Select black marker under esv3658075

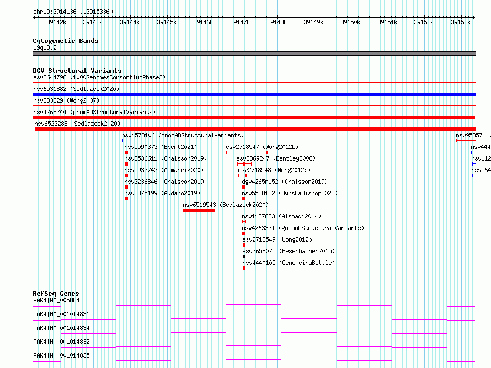pyautogui.click(x=244, y=257)
